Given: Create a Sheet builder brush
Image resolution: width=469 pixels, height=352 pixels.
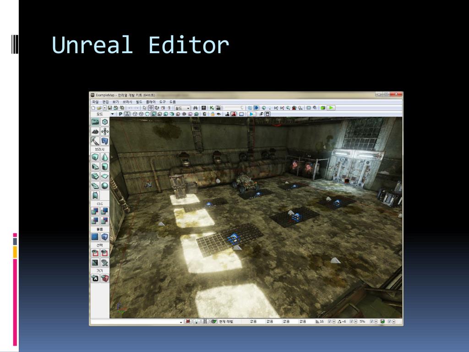Looking at the screenshot, I should [105, 176].
